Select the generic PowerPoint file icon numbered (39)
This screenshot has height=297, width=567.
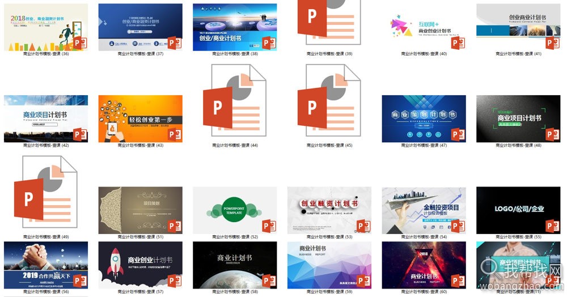point(329,23)
